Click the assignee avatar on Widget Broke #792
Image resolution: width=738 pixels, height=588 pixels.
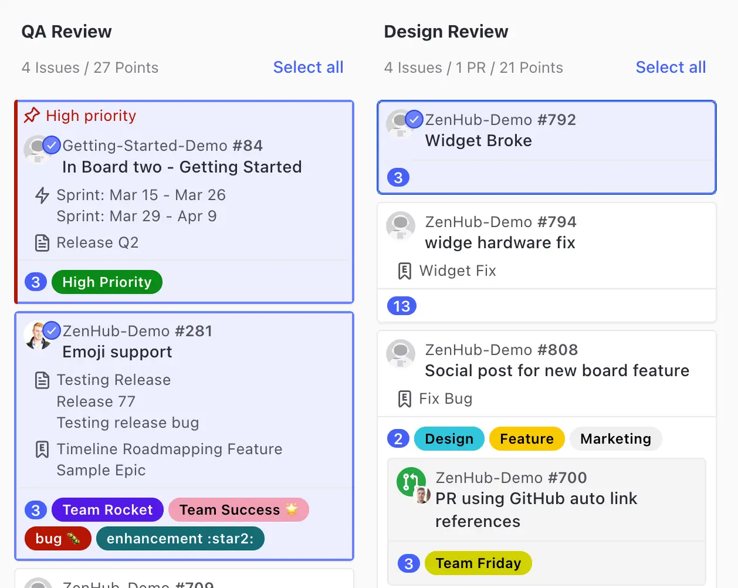pyautogui.click(x=400, y=124)
